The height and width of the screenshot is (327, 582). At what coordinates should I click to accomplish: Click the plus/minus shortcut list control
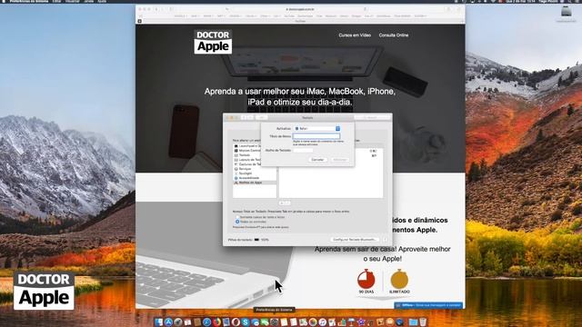[x=285, y=203]
